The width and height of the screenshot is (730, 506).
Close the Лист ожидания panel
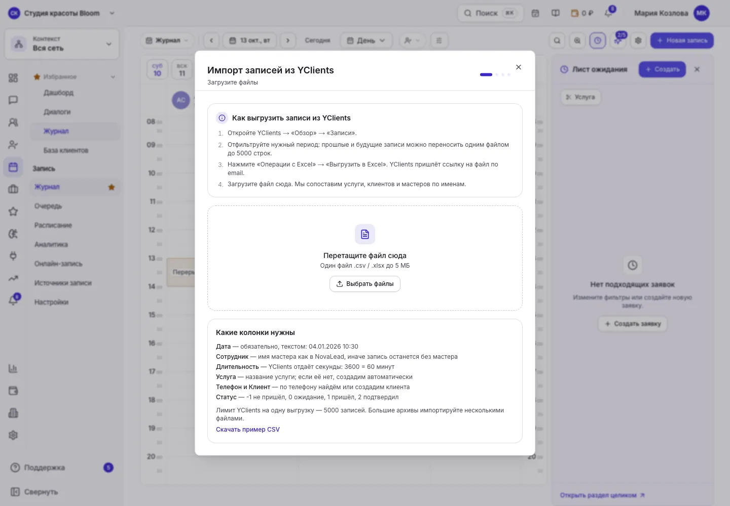point(697,69)
